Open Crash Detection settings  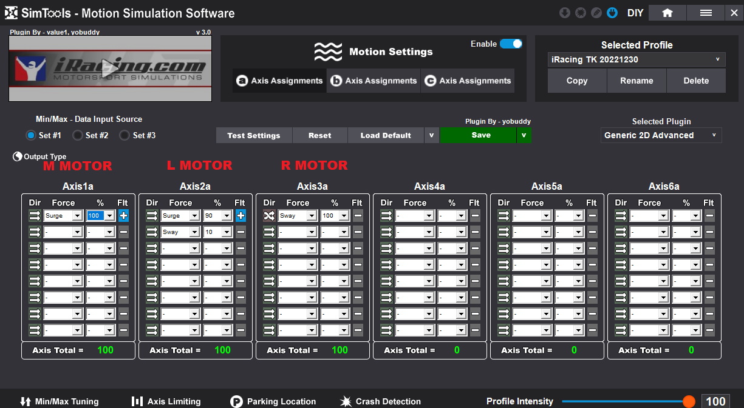coord(381,401)
